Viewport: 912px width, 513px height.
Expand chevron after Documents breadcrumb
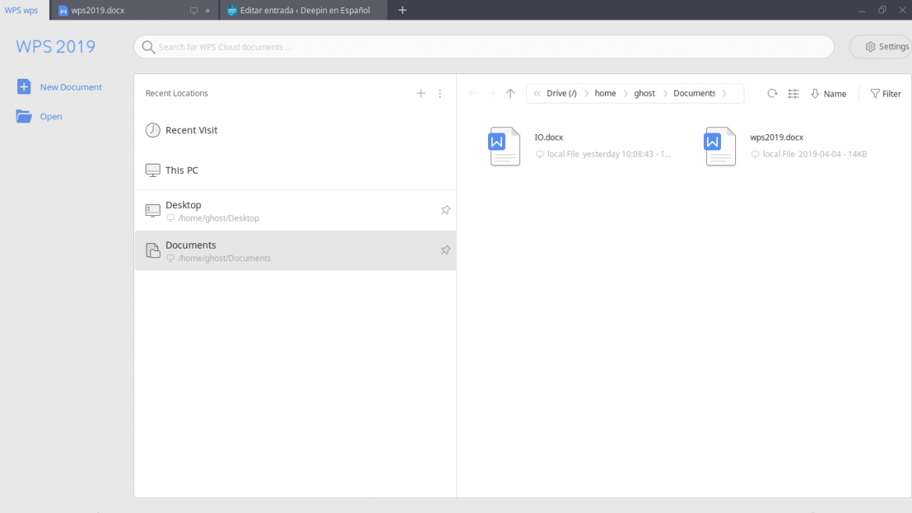[x=724, y=93]
